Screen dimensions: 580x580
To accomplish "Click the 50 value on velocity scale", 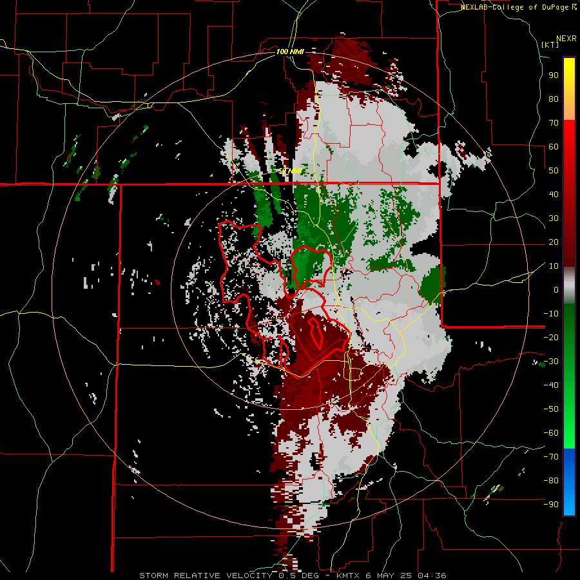I will point(554,171).
